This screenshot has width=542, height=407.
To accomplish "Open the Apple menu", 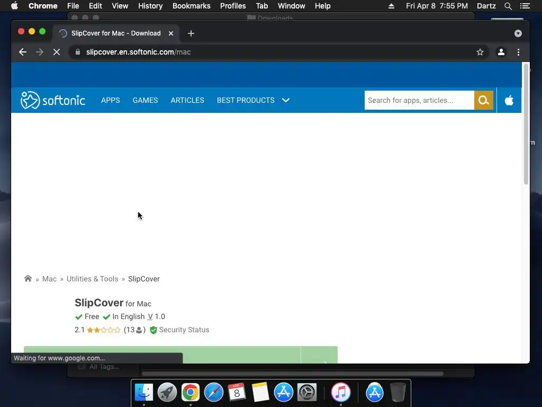I will pyautogui.click(x=14, y=6).
